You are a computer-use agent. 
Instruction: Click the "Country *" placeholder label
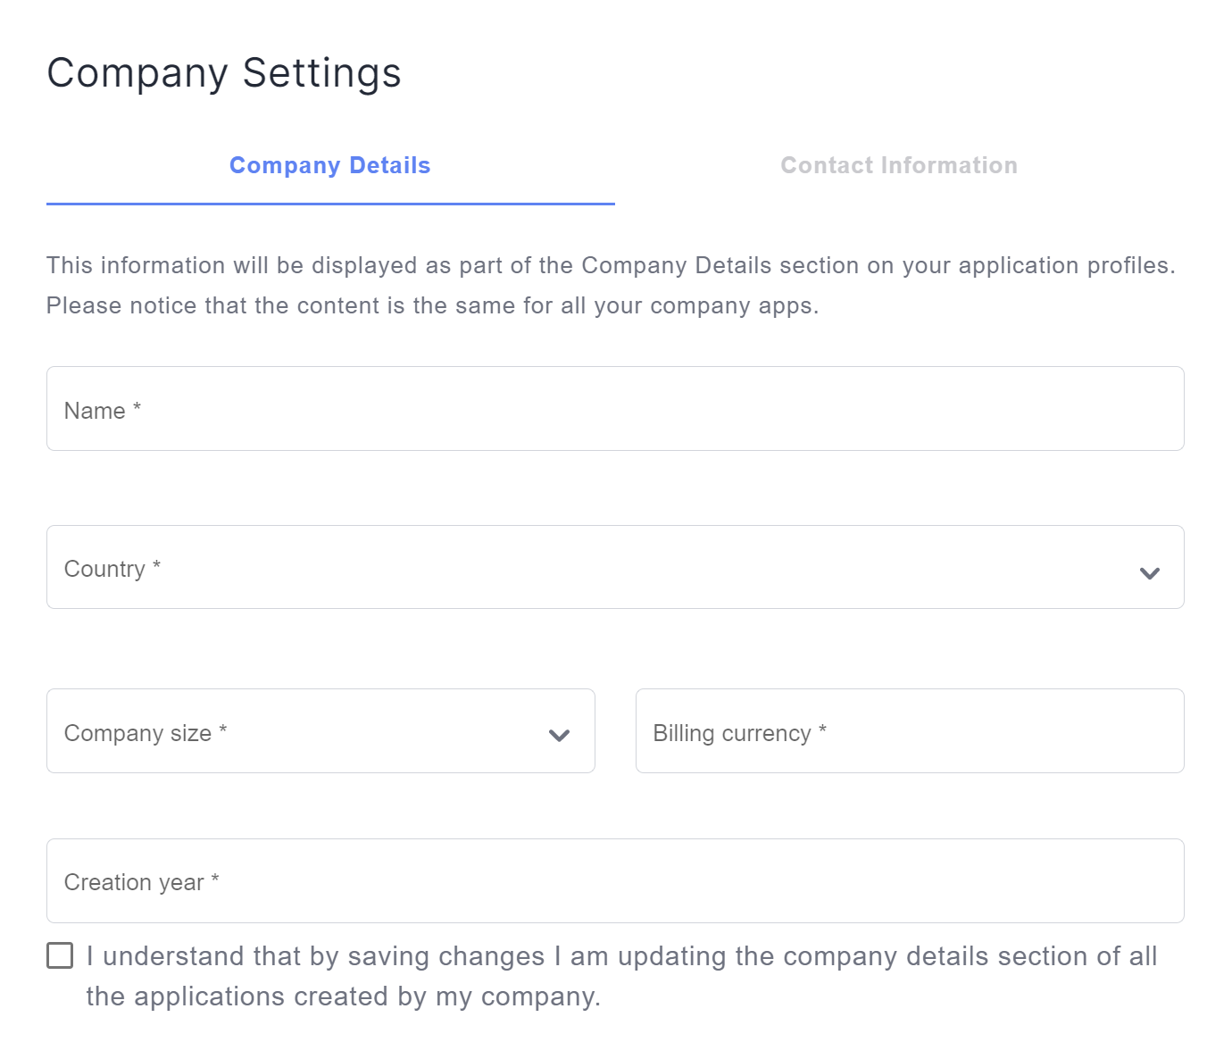point(112,569)
